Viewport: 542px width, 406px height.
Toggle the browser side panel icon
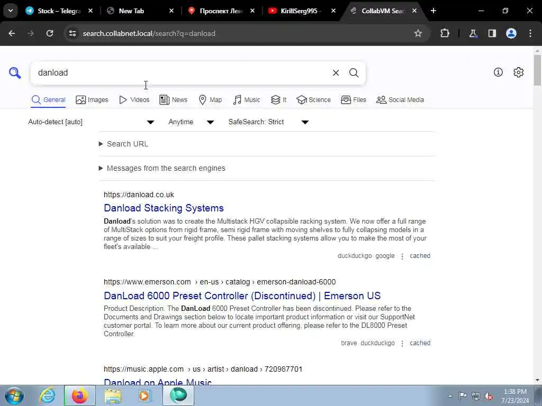(492, 33)
